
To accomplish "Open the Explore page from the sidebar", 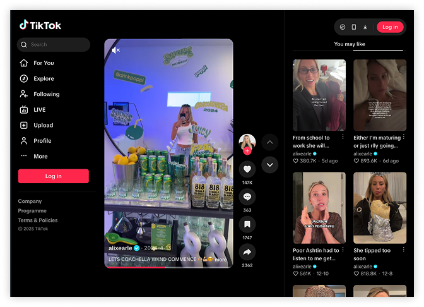I will tap(44, 79).
